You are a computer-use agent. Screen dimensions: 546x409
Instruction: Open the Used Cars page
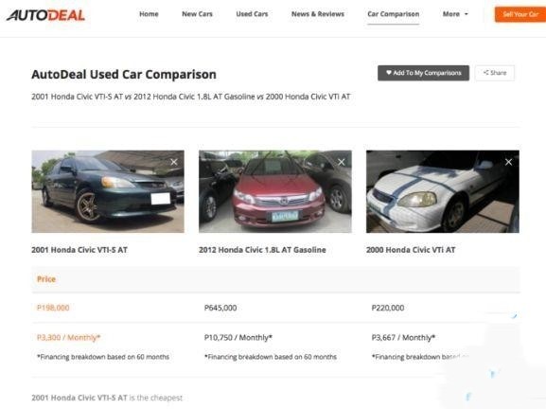point(252,14)
